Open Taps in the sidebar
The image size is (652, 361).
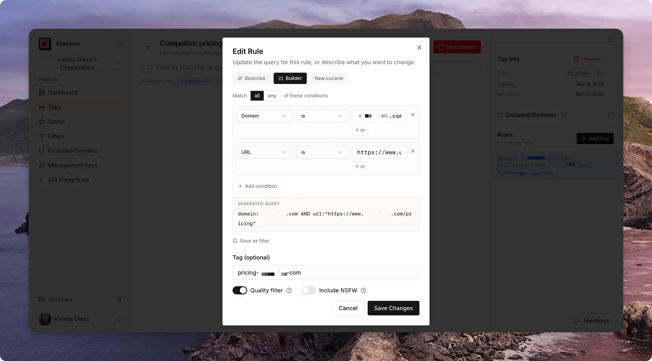[x=81, y=107]
